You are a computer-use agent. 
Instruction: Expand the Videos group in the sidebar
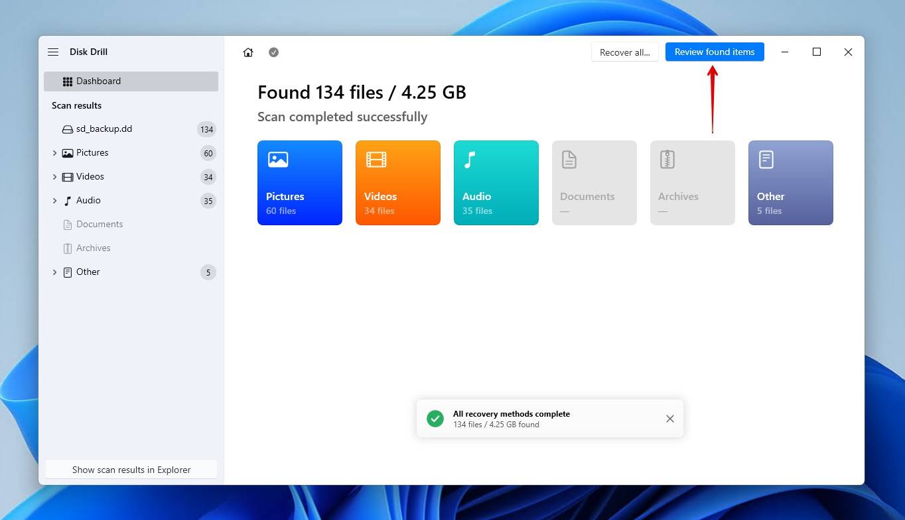pyautogui.click(x=55, y=176)
